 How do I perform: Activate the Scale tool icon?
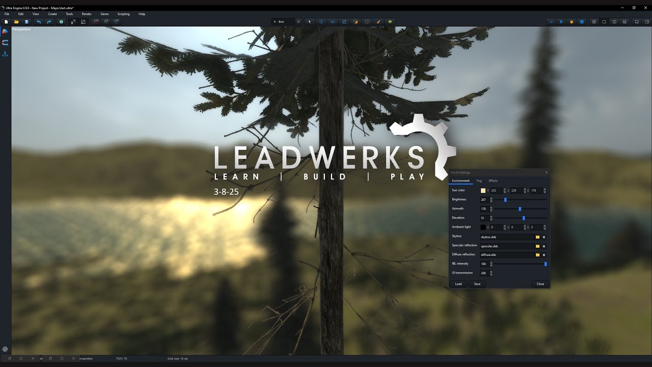(x=344, y=22)
